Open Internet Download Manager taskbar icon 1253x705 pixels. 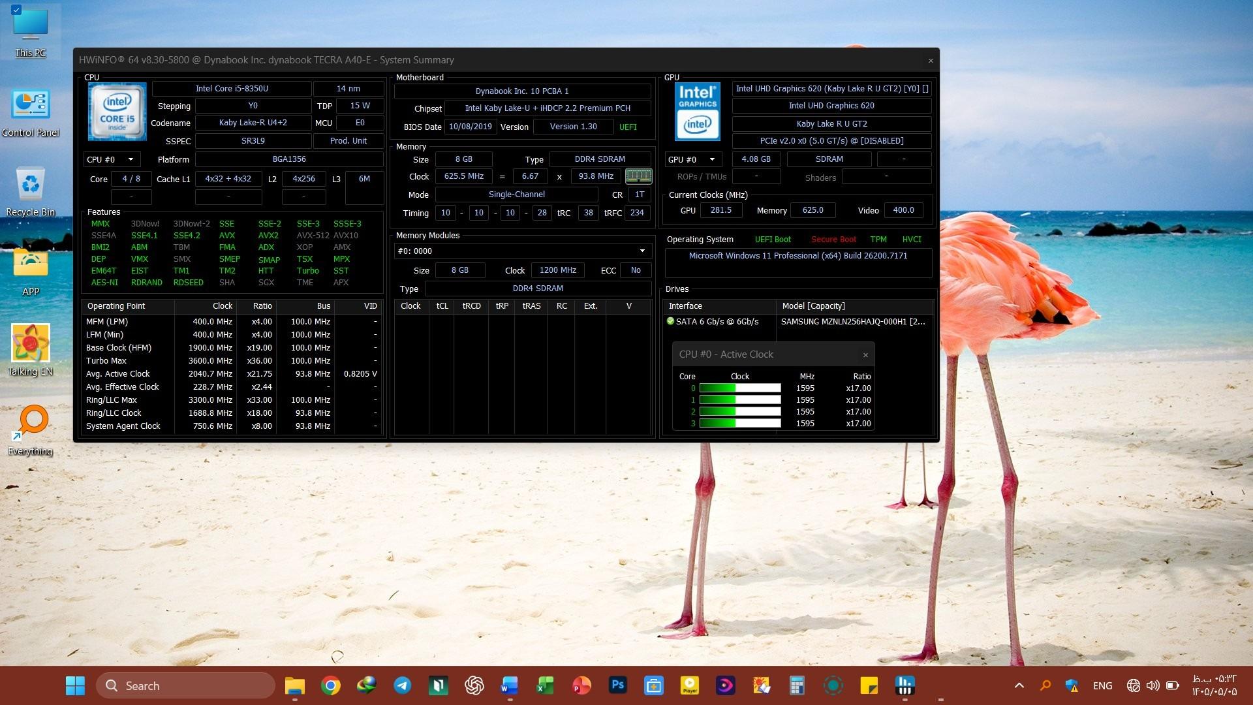click(x=367, y=685)
